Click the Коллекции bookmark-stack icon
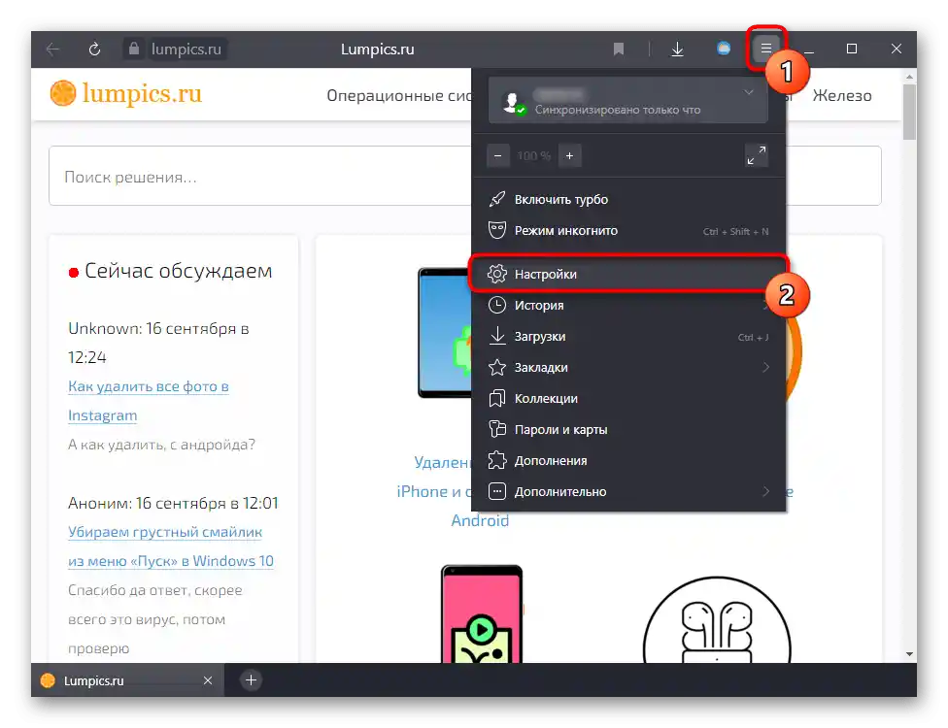 (497, 398)
